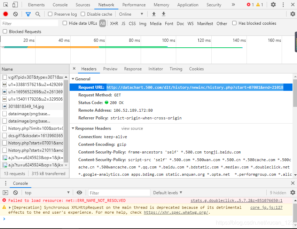Image resolution: width=297 pixels, height=229 pixels.
Task: Toggle the network filter funnel icon
Action: pyautogui.click(x=28, y=14)
